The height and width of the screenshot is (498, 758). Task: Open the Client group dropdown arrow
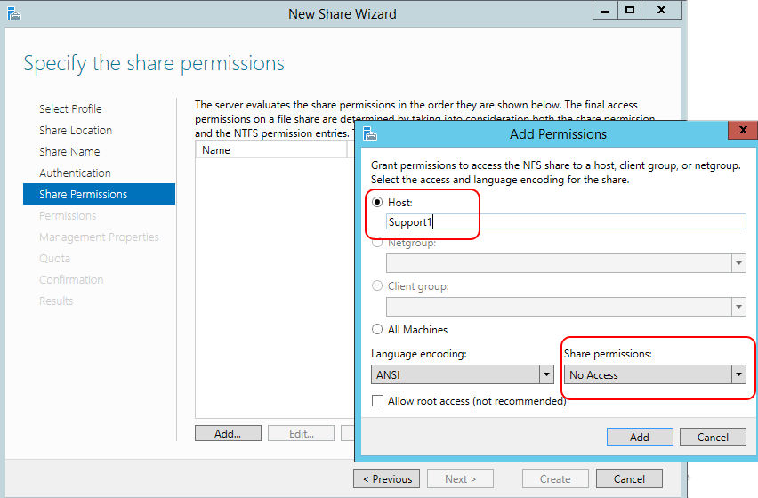[x=738, y=308]
